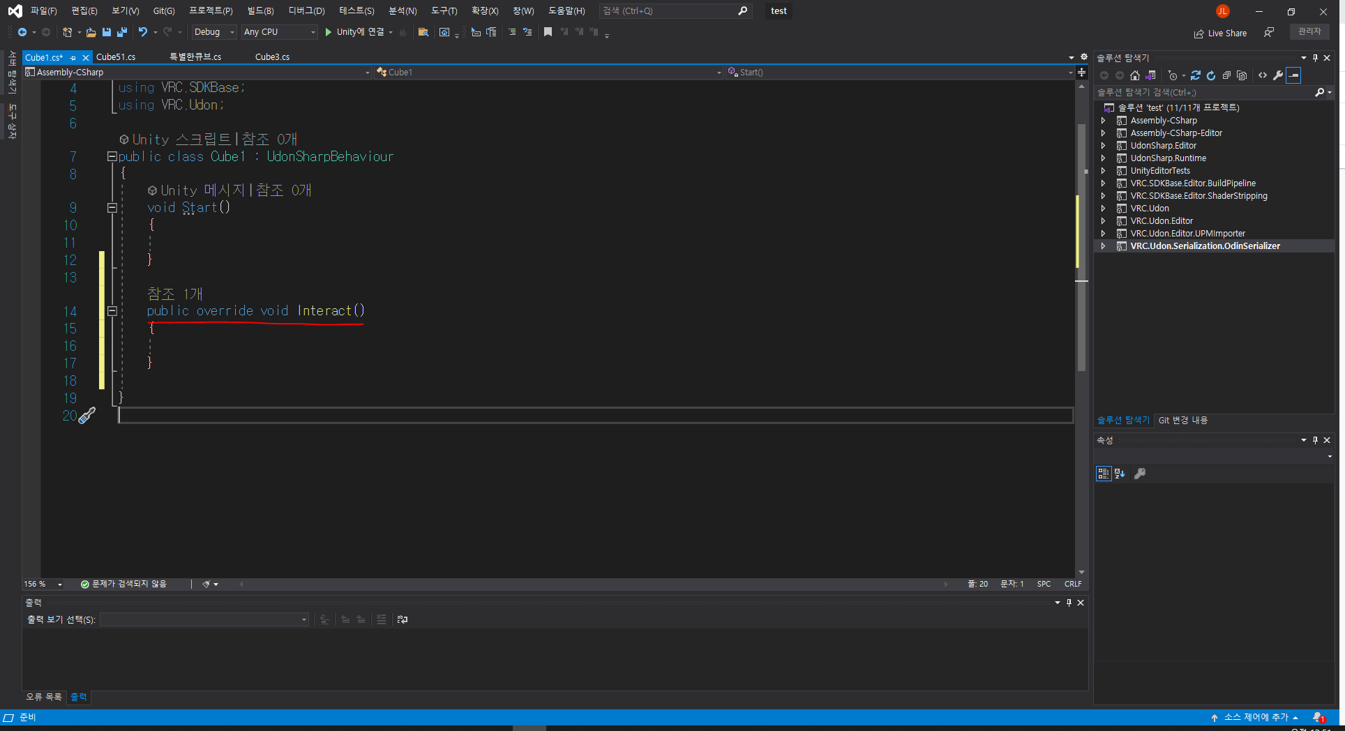Expand the VRC.Udon project node

click(x=1103, y=209)
